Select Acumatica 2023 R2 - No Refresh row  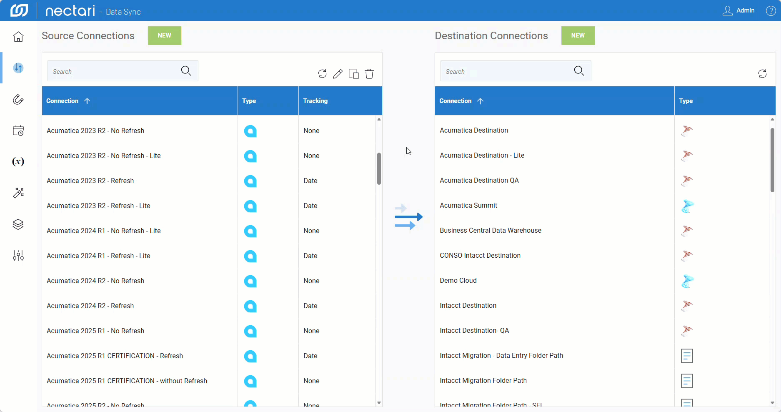[x=208, y=131]
